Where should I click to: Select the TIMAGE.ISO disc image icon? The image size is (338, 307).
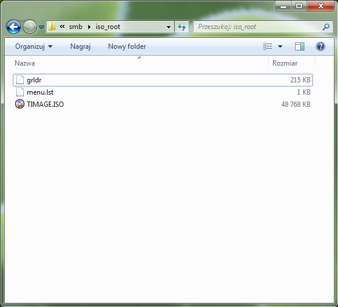(x=20, y=104)
